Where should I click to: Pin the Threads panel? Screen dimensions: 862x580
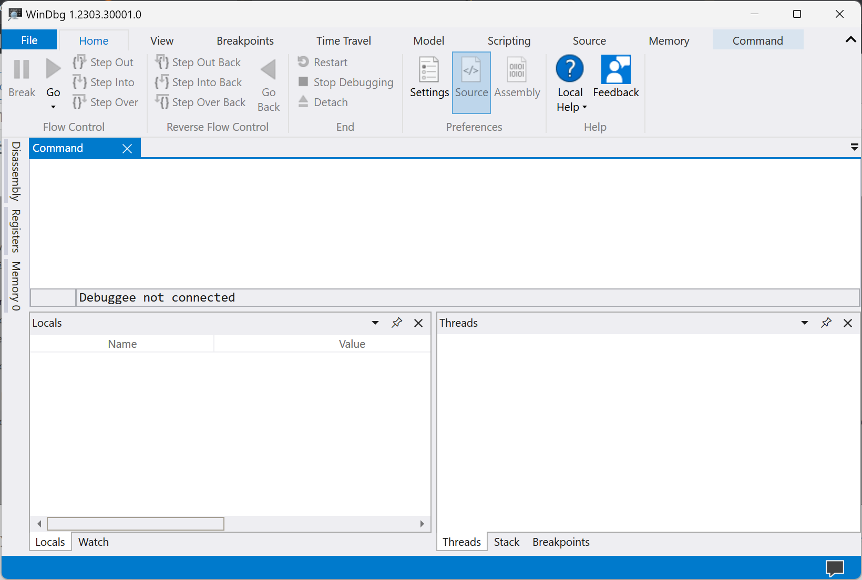click(826, 323)
